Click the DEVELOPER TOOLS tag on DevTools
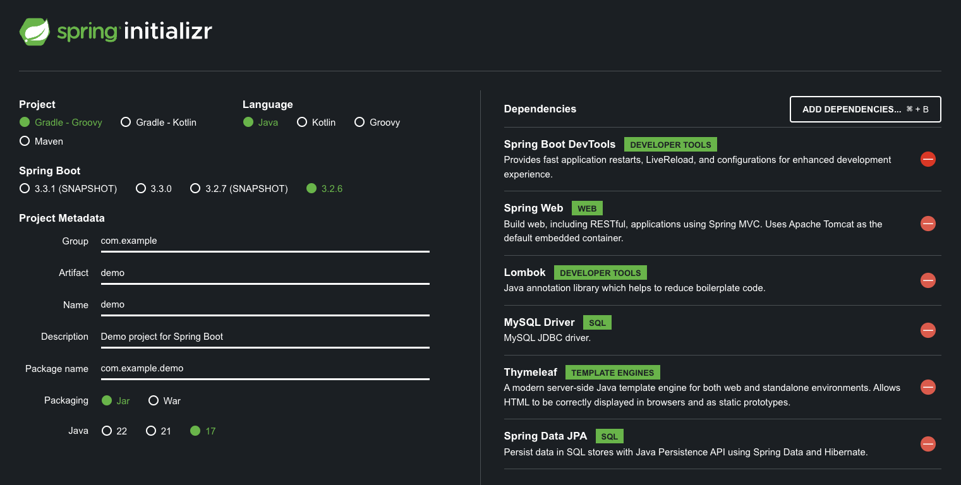The width and height of the screenshot is (961, 485). coord(670,145)
